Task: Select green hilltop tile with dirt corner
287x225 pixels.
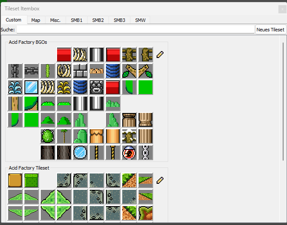Action: [x=31, y=103]
